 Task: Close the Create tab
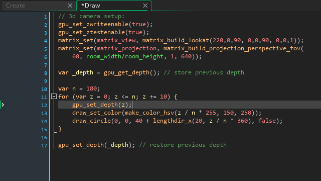(x=70, y=6)
